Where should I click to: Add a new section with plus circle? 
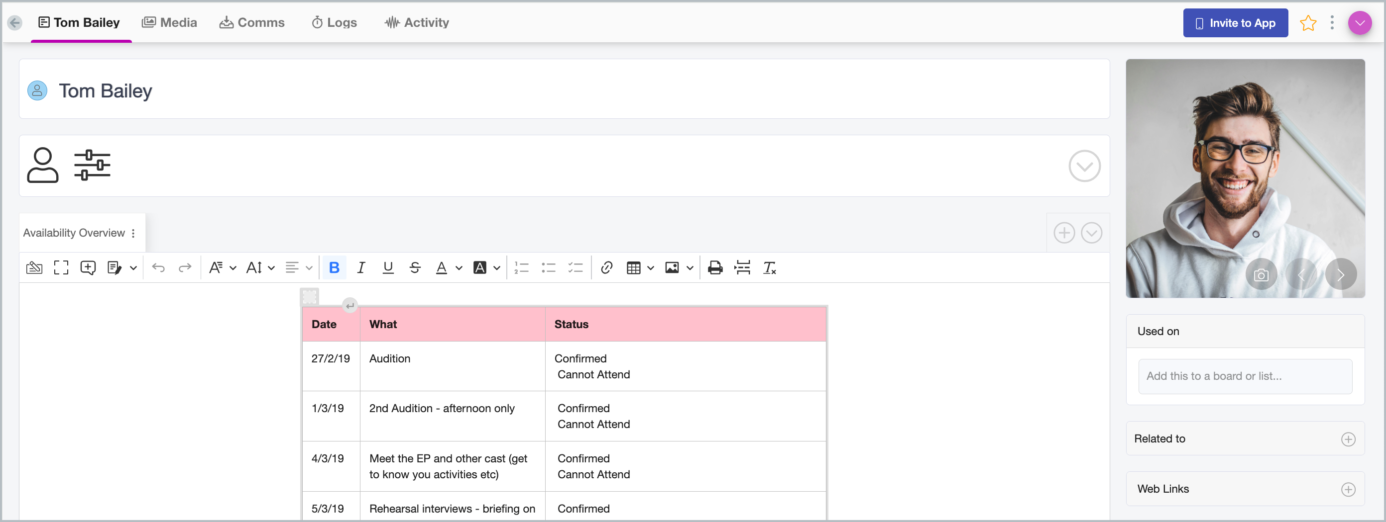[x=1064, y=233]
